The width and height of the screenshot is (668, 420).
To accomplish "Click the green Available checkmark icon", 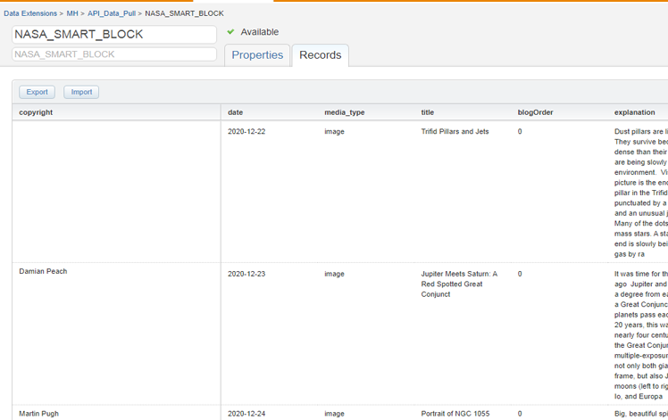I will pos(230,32).
